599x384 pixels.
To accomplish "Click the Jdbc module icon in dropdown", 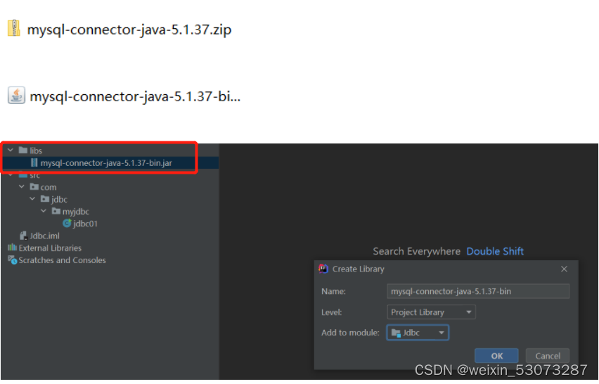I will tap(396, 333).
